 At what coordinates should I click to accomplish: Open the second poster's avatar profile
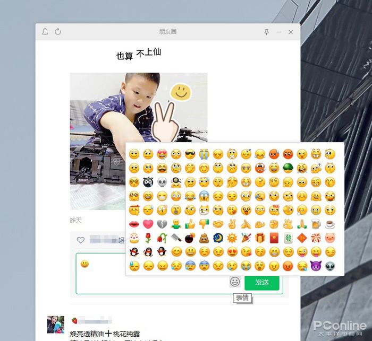[x=55, y=325]
